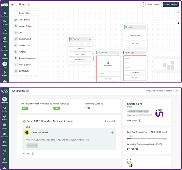Image resolution: width=182 pixels, height=170 pixels.
Task: Zoom out on the flow canvas
Action: point(178,16)
